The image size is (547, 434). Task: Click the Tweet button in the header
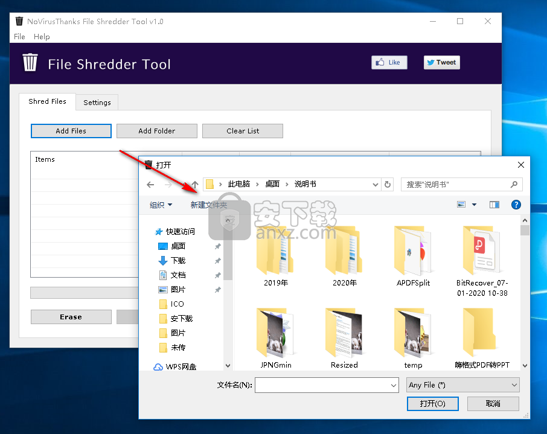[442, 62]
